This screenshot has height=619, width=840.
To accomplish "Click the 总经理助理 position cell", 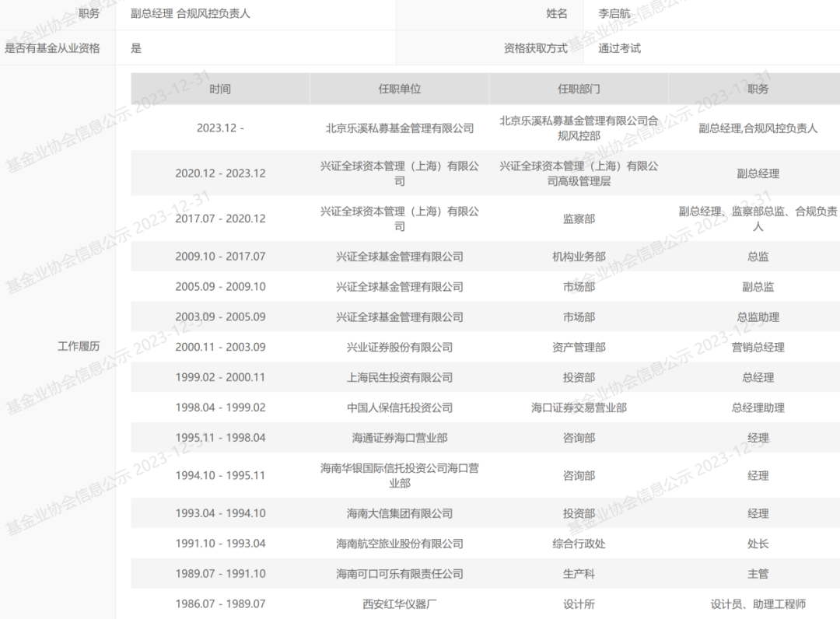I will pos(758,407).
